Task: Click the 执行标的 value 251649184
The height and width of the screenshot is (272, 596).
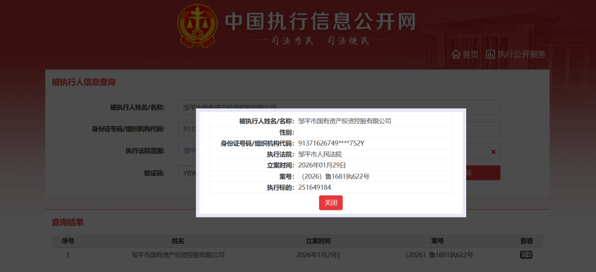Action: pos(315,187)
